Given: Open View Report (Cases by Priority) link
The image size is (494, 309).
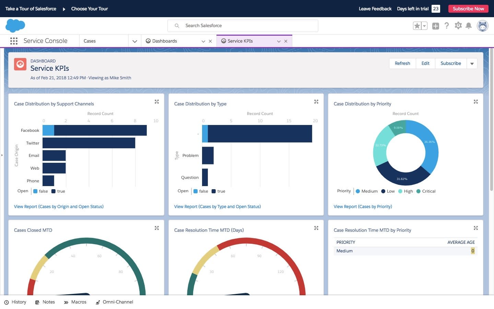Looking at the screenshot, I should [x=363, y=207].
